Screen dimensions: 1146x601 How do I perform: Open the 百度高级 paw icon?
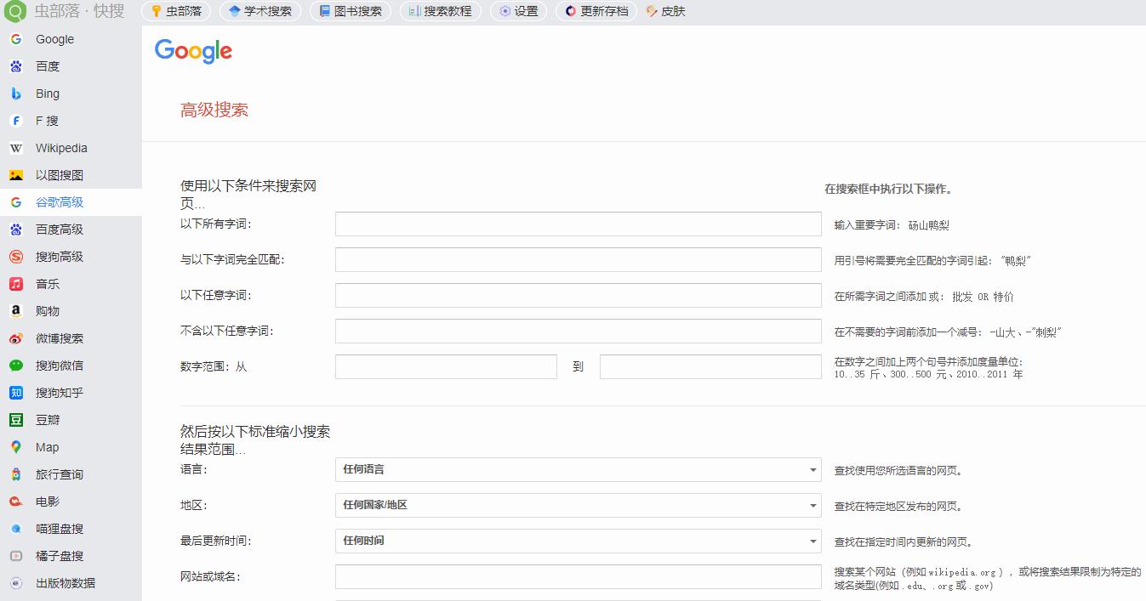click(x=16, y=230)
